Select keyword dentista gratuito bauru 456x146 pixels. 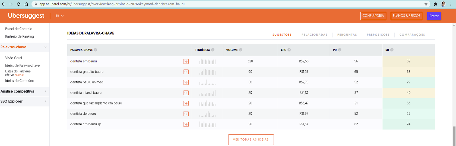point(87,72)
